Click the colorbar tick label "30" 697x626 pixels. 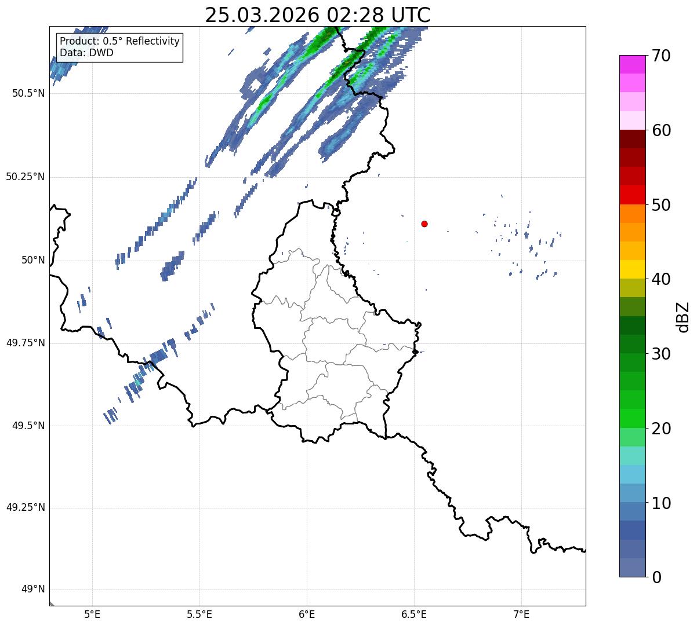[660, 354]
